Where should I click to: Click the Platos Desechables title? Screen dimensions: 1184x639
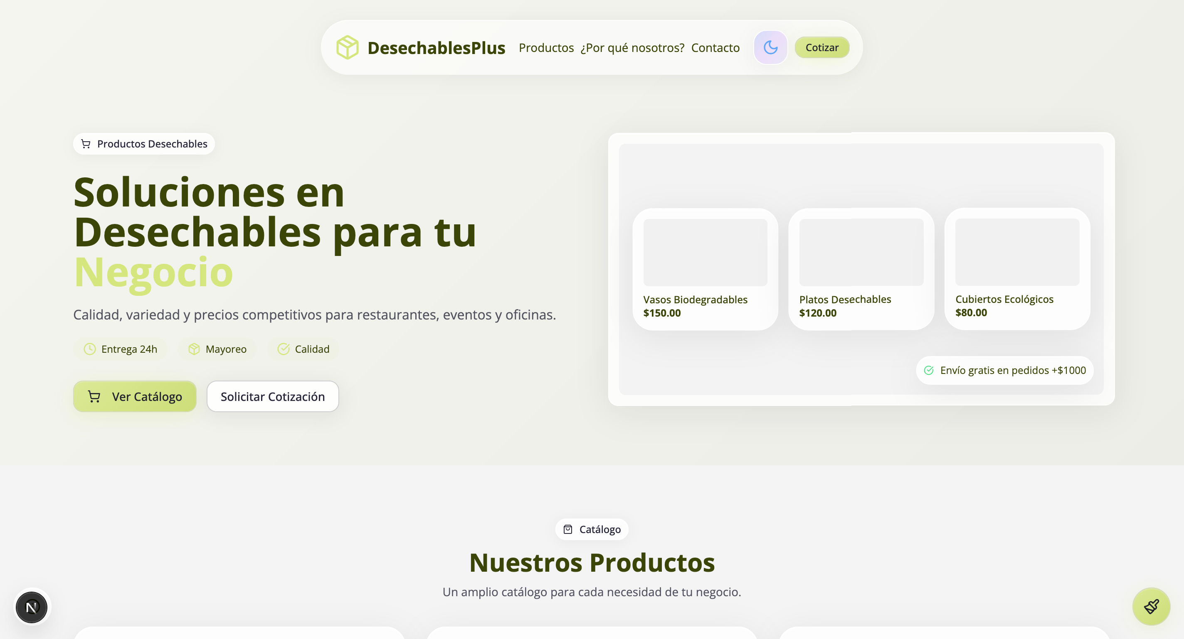point(845,299)
